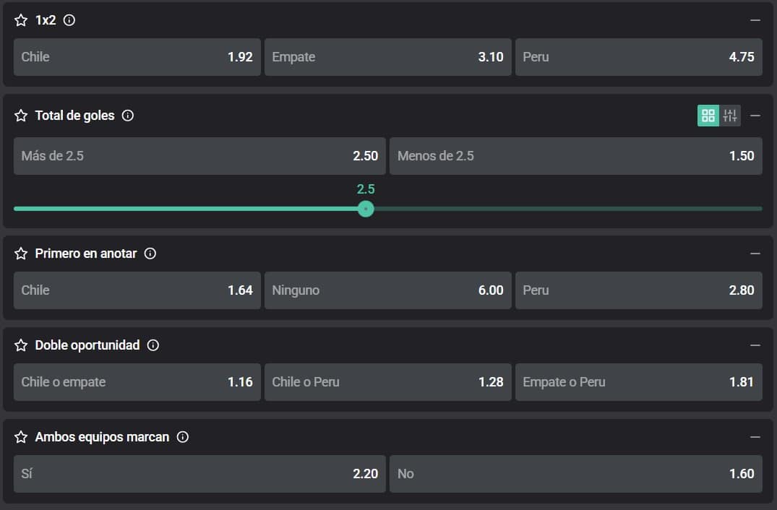
Task: Show info for 1x2 market
Action: tap(69, 20)
